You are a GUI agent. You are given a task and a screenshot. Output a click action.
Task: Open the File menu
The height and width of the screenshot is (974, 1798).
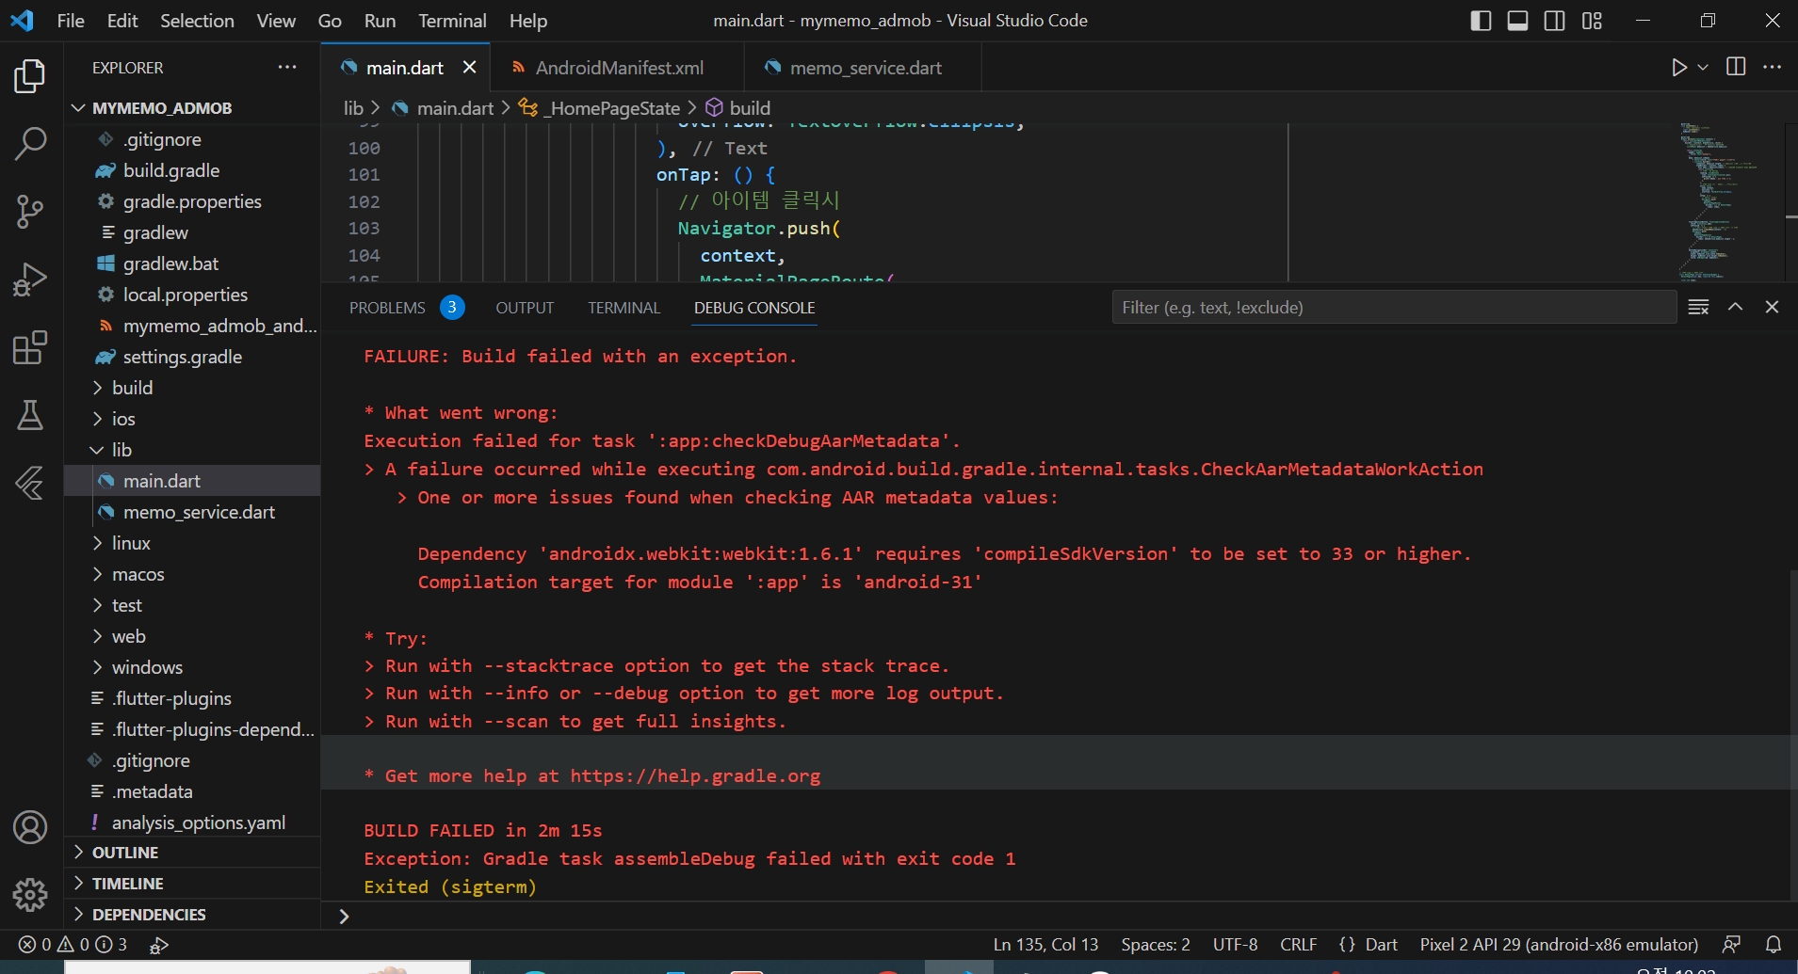71,21
